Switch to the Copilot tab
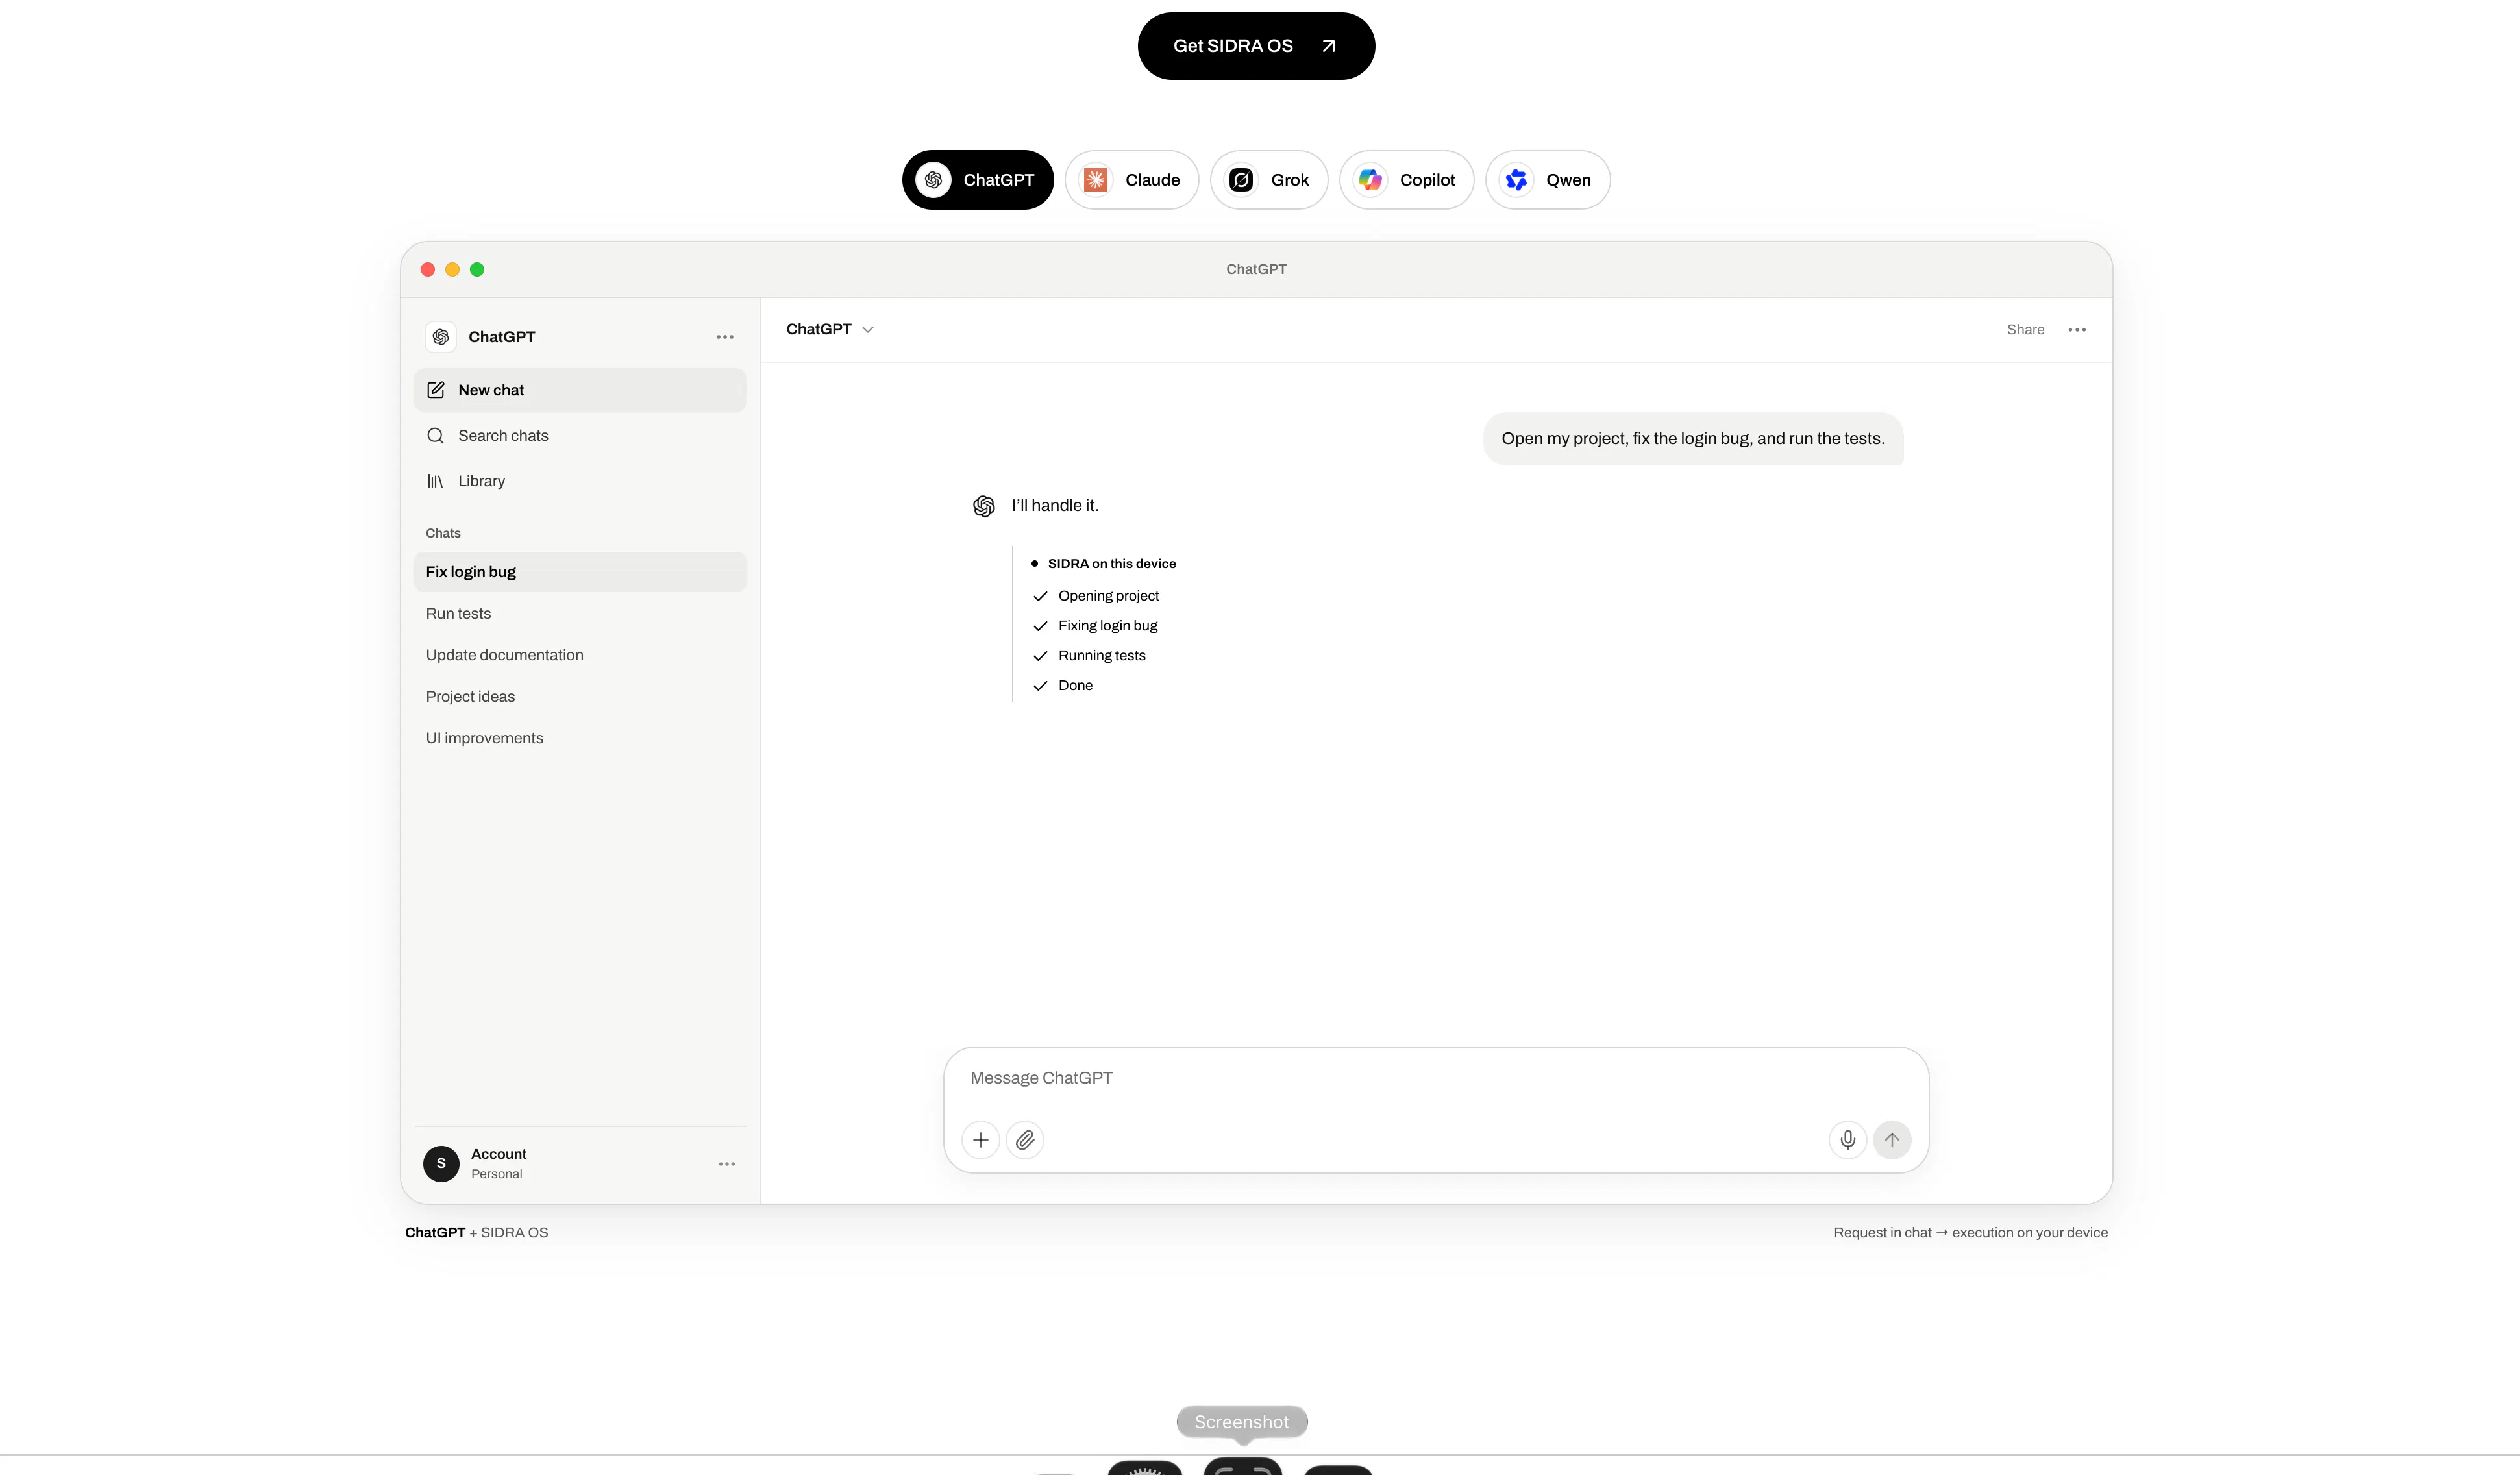Image resolution: width=2520 pixels, height=1475 pixels. point(1406,180)
